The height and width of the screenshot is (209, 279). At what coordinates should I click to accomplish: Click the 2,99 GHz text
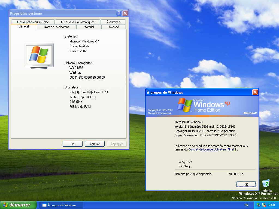click(76, 102)
